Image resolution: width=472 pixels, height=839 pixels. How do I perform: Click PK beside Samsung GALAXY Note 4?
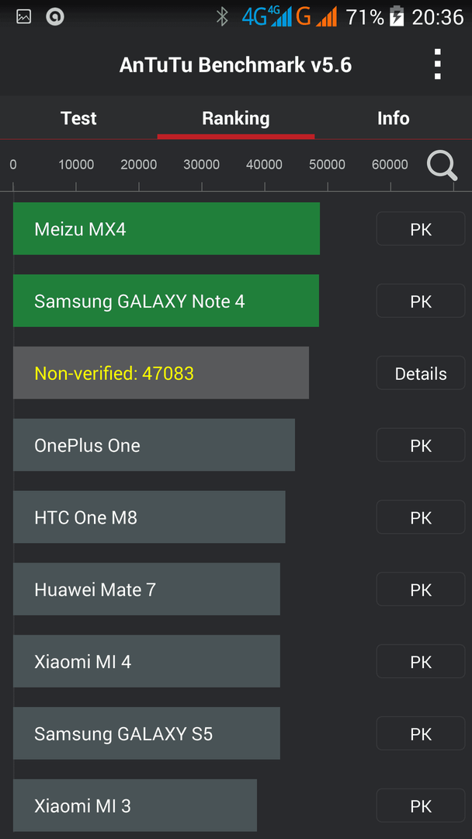click(x=421, y=301)
